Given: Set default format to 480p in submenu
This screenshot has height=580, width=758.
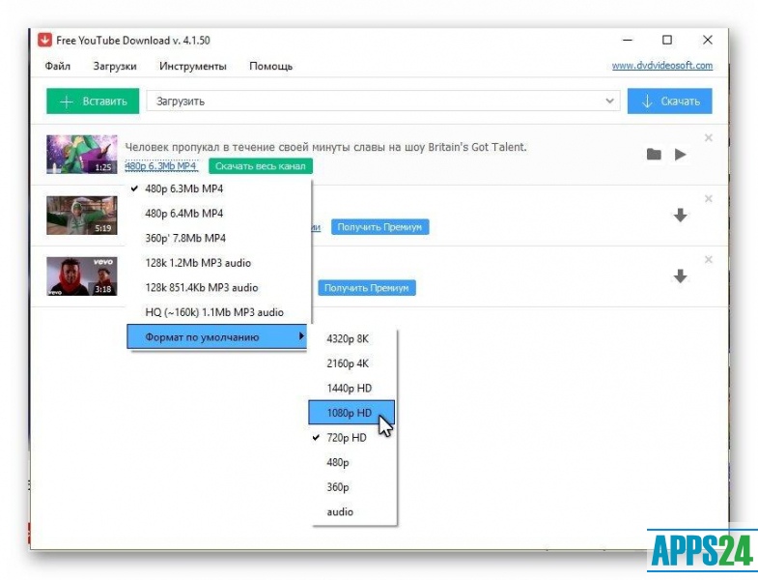Looking at the screenshot, I should point(351,462).
